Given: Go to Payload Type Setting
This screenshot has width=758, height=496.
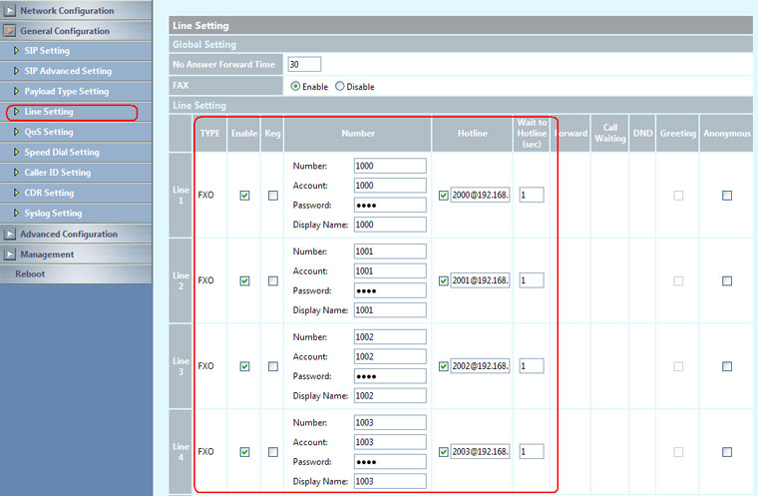Looking at the screenshot, I should coord(67,92).
